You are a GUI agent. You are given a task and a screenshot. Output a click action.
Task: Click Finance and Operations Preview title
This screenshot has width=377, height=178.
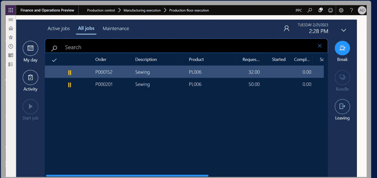point(47,10)
